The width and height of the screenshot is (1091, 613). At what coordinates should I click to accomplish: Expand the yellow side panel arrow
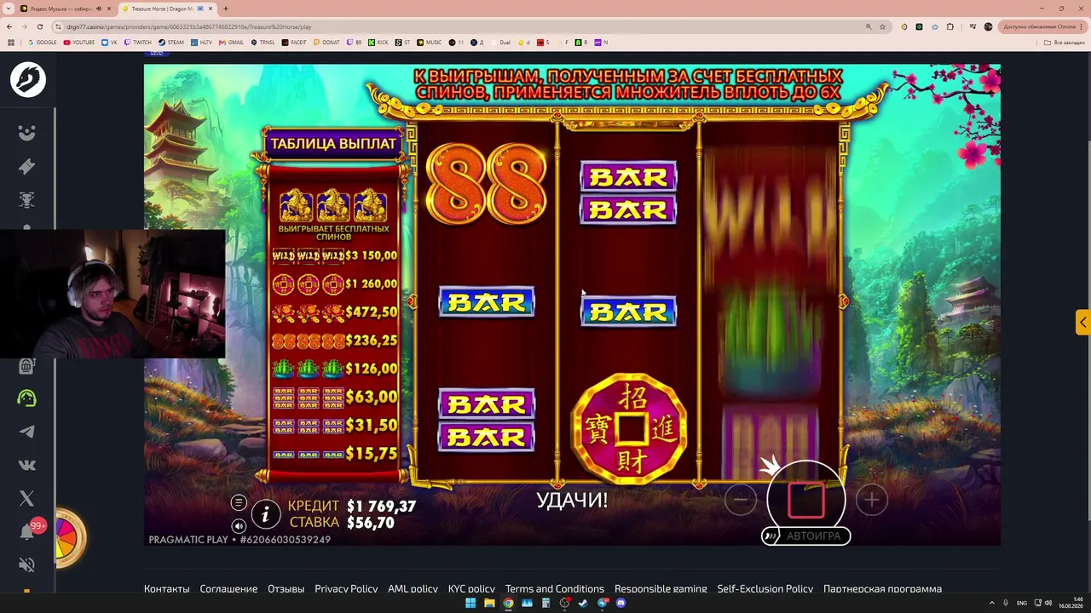pyautogui.click(x=1082, y=323)
